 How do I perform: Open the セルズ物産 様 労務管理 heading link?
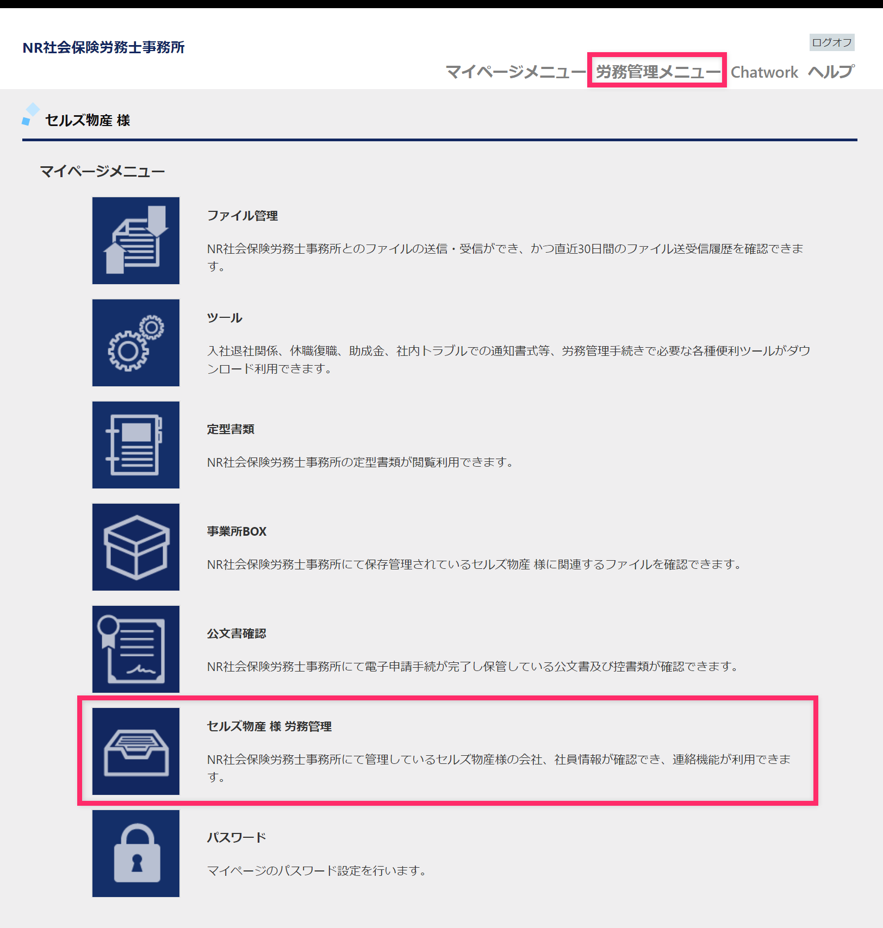pos(269,726)
